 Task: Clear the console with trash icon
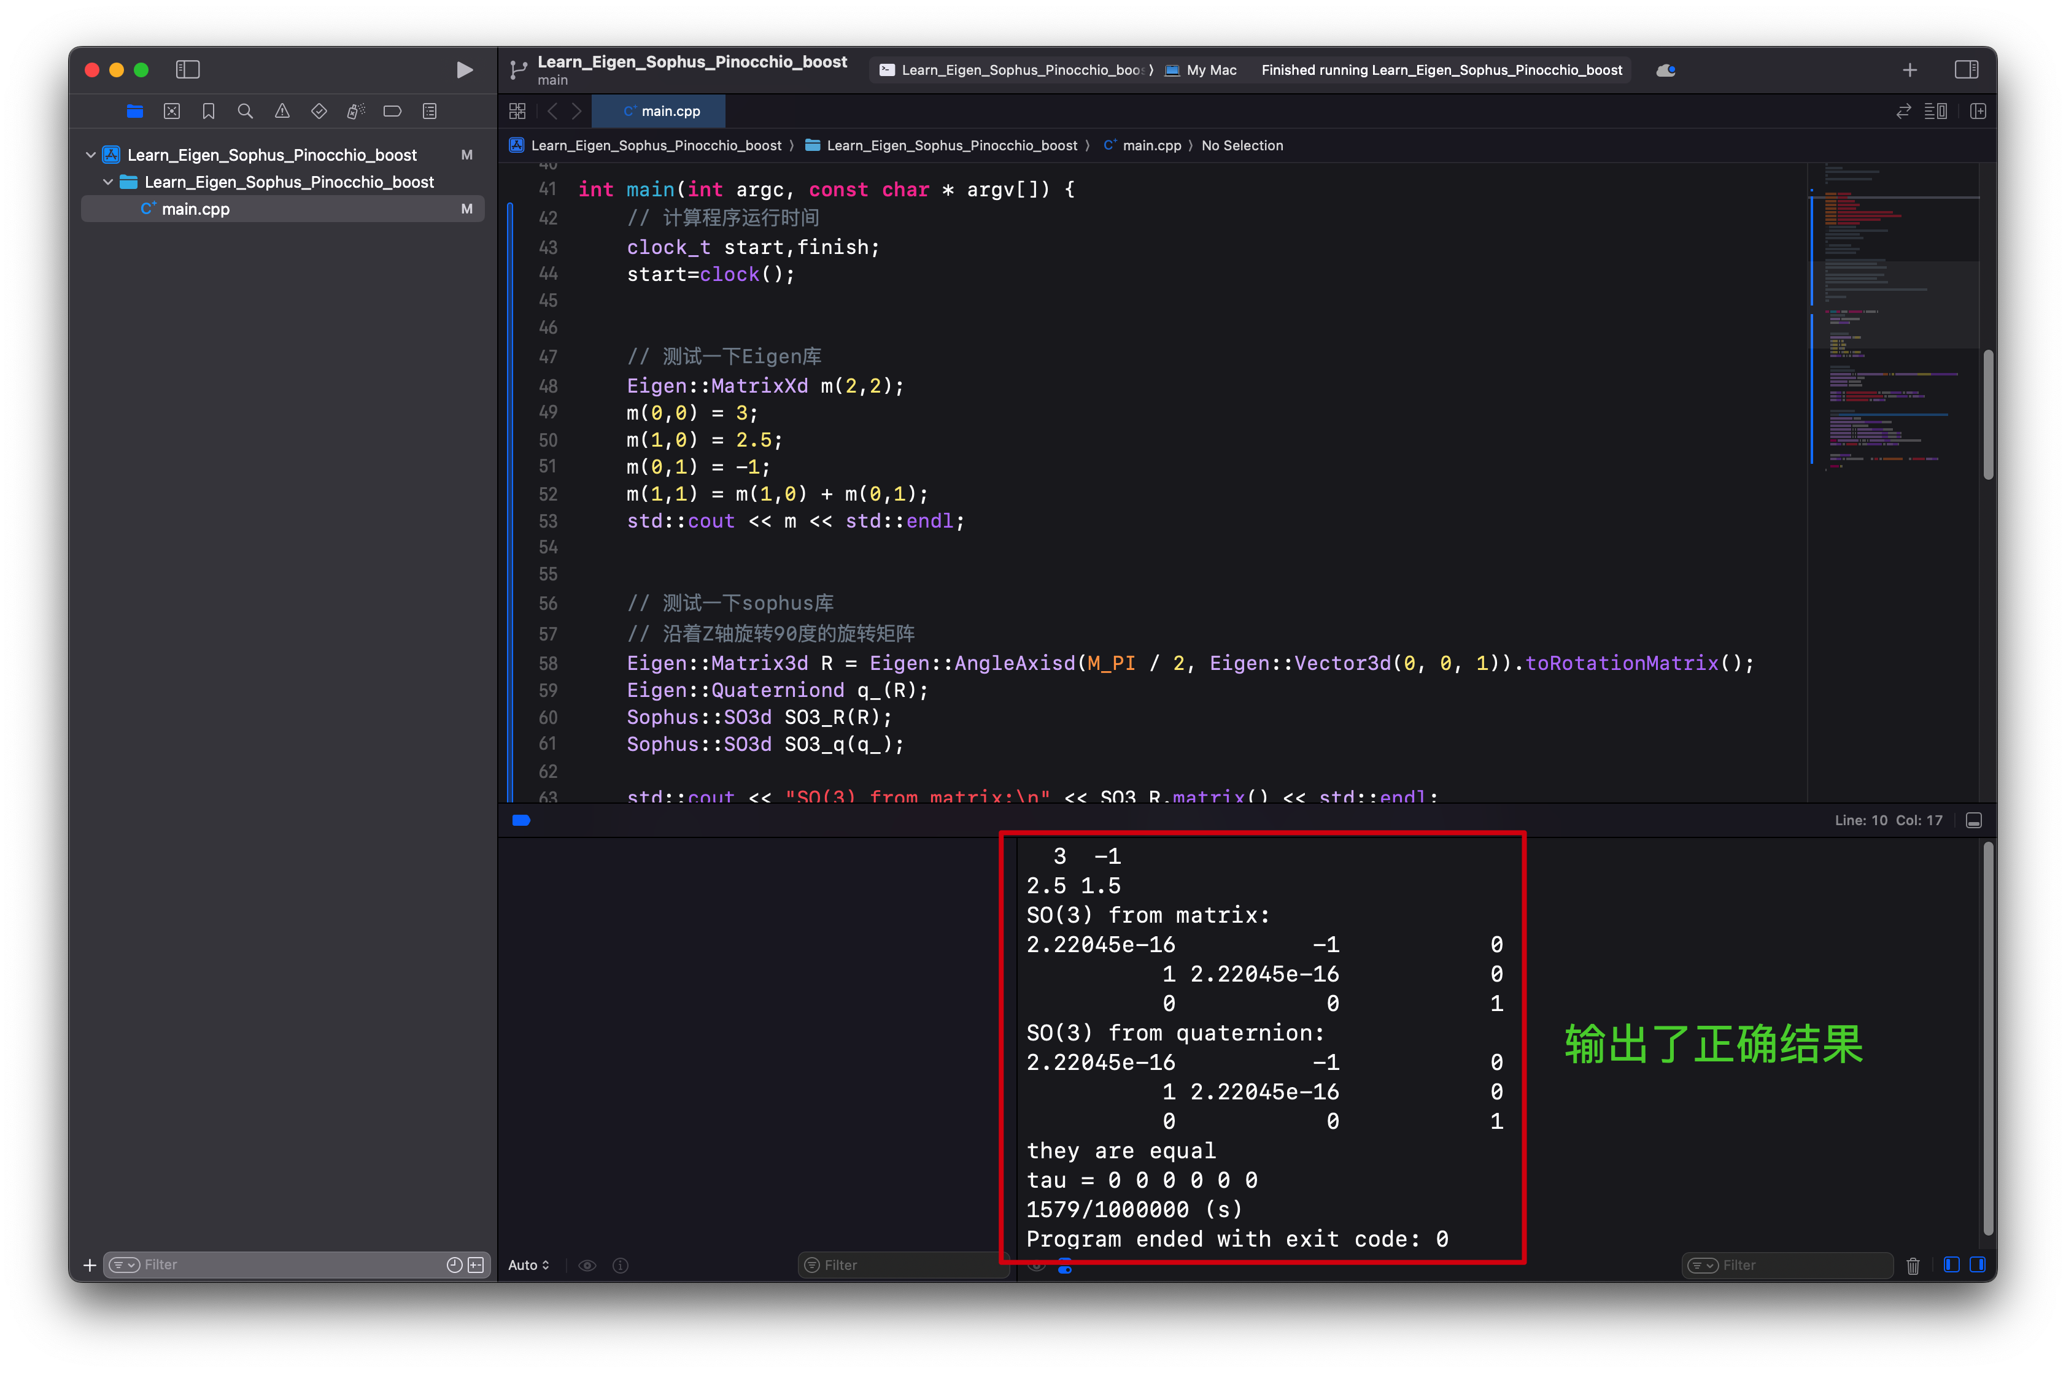pos(1914,1265)
